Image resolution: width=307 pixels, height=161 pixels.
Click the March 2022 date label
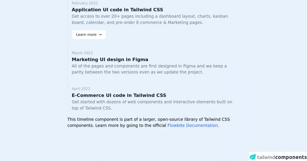coord(82,53)
